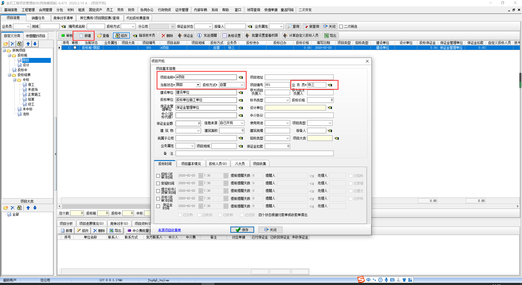Click the 删除 (Delete) red X toolbar icon
Screen dimensions: 522x285
click(163, 36)
